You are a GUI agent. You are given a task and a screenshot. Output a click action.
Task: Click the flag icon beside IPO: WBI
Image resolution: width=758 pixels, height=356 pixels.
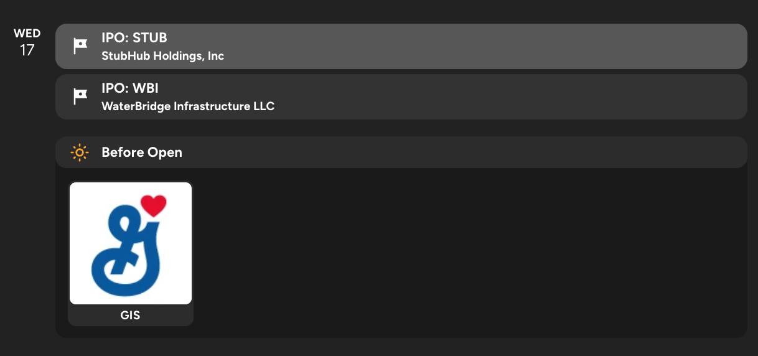[x=80, y=96]
